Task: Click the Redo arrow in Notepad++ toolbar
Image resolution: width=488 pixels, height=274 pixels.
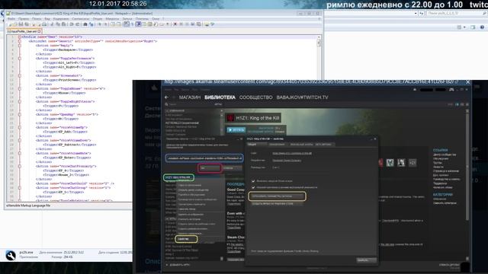Action: click(77, 24)
